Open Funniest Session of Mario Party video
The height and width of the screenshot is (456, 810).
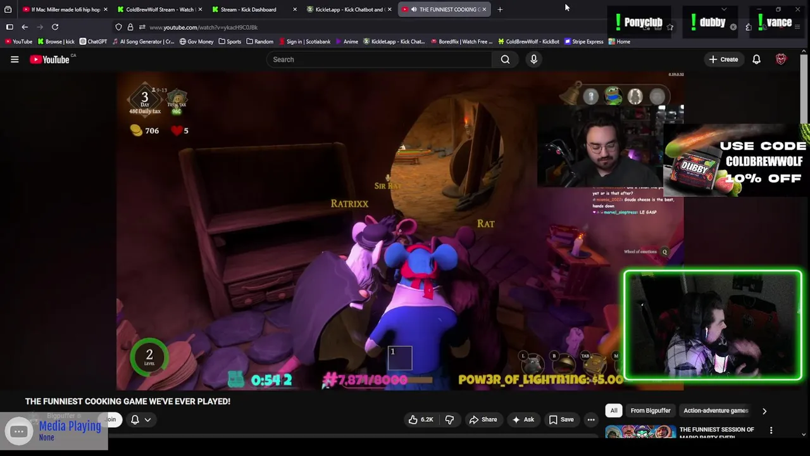pos(716,433)
